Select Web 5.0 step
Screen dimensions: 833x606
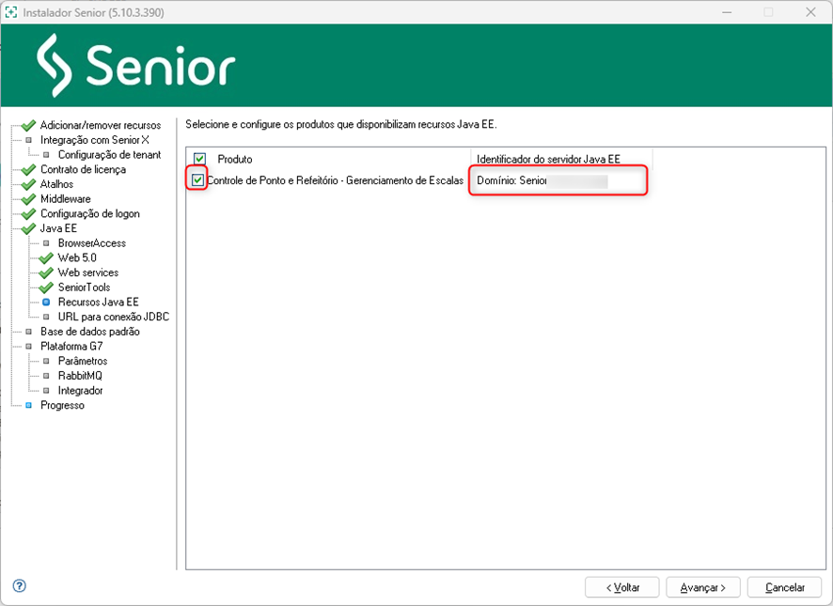click(77, 257)
